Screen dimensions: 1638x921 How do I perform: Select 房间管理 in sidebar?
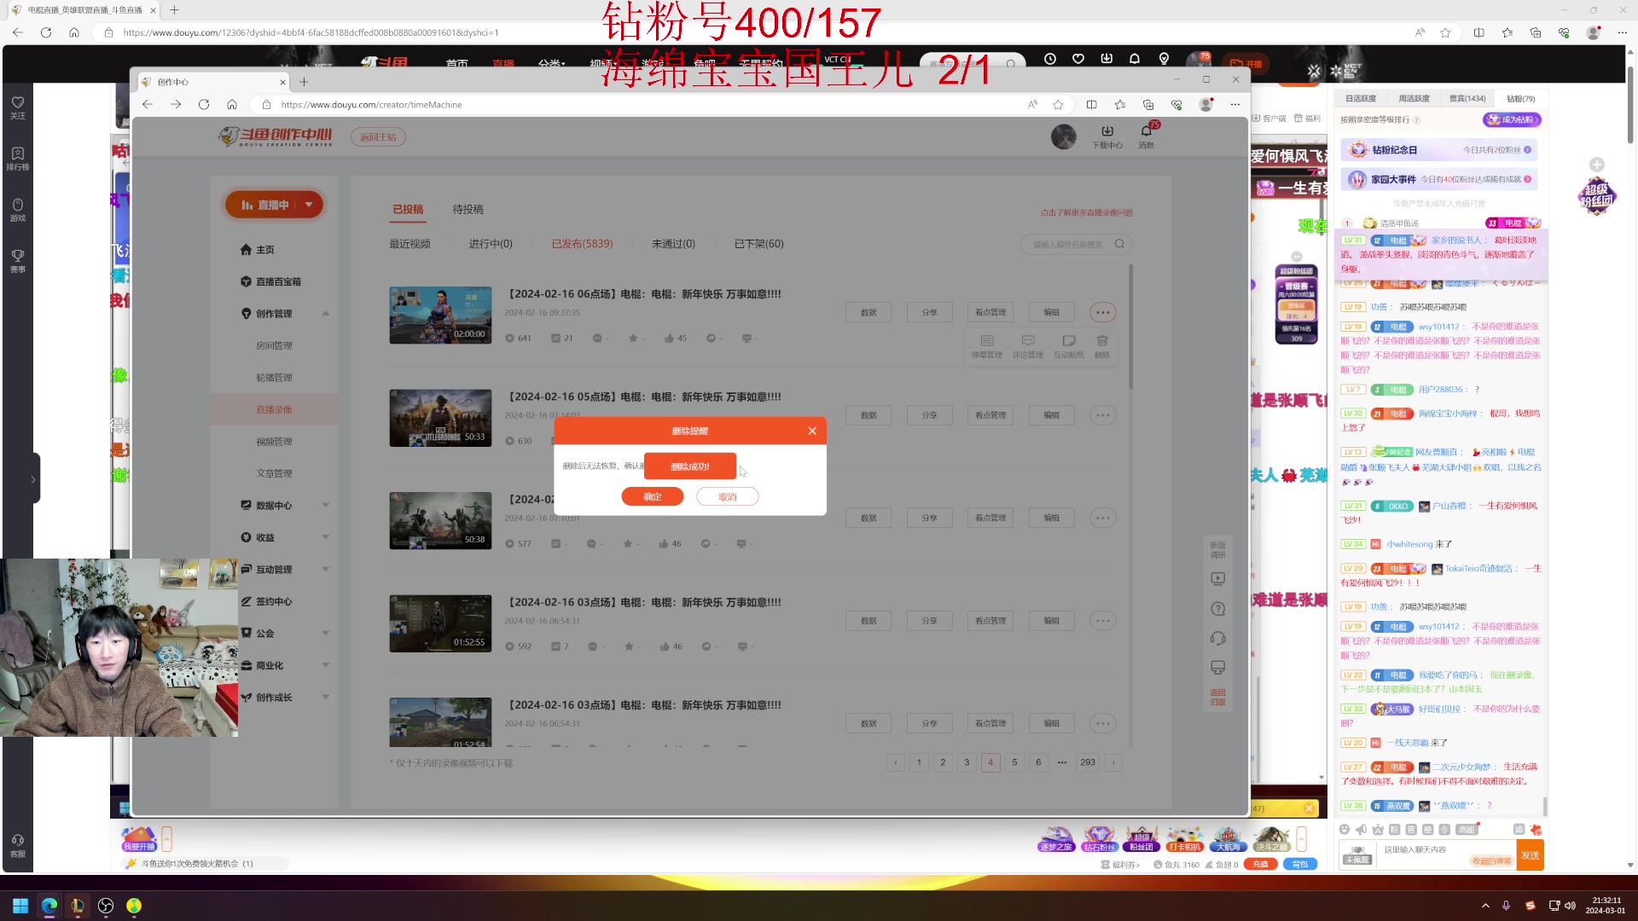coord(274,345)
